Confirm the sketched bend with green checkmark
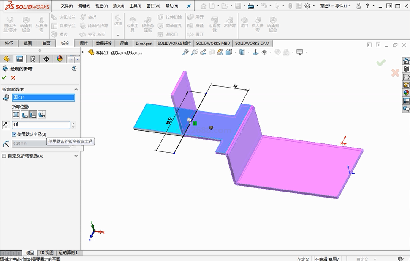The image size is (410, 261). (x=4, y=77)
